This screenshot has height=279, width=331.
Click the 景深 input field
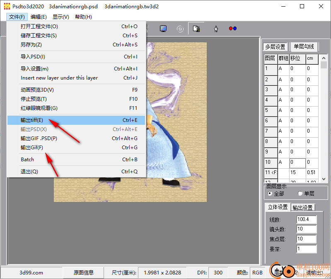pos(307,249)
